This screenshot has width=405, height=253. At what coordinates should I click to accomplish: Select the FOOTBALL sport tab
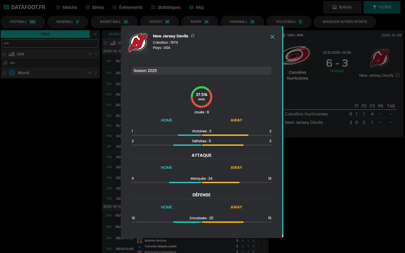click(x=23, y=22)
